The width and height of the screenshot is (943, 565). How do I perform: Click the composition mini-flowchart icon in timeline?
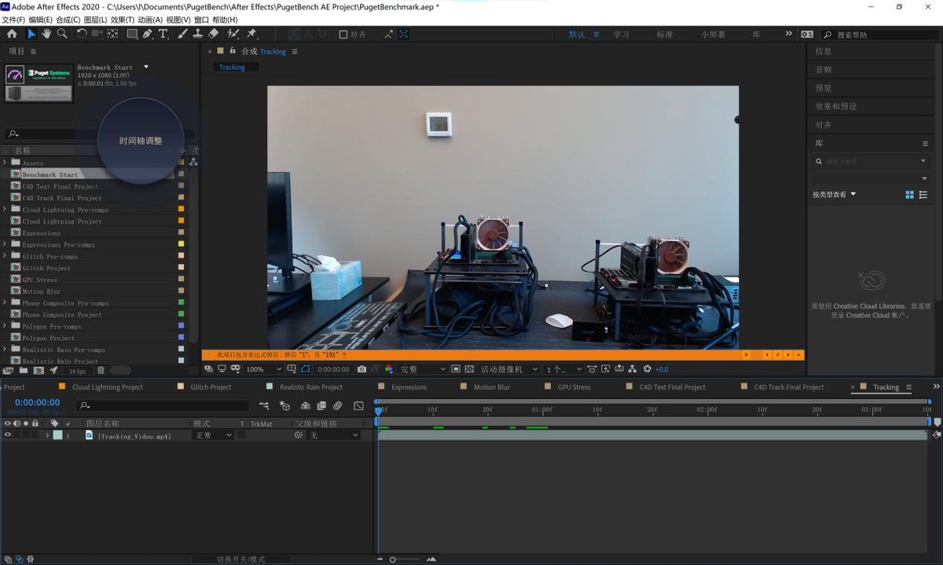point(264,405)
